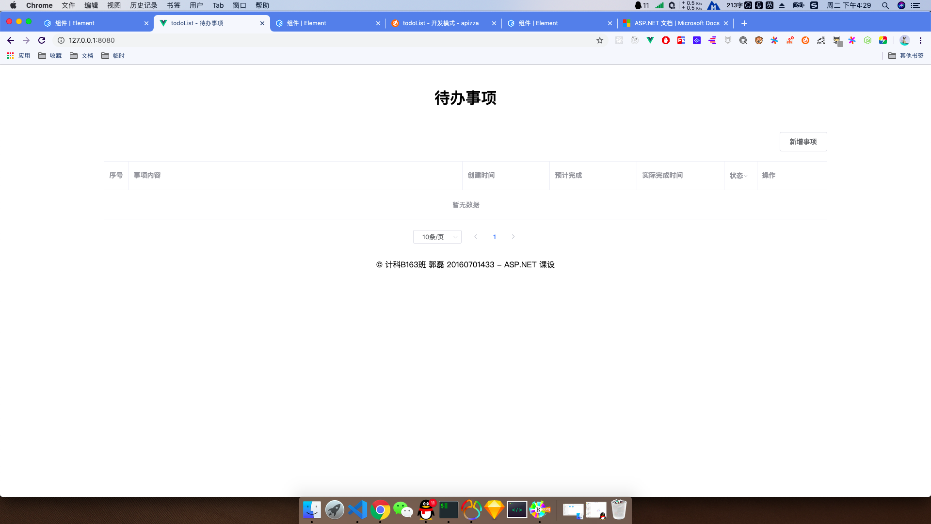Open the 历史记录 menu

click(x=144, y=5)
